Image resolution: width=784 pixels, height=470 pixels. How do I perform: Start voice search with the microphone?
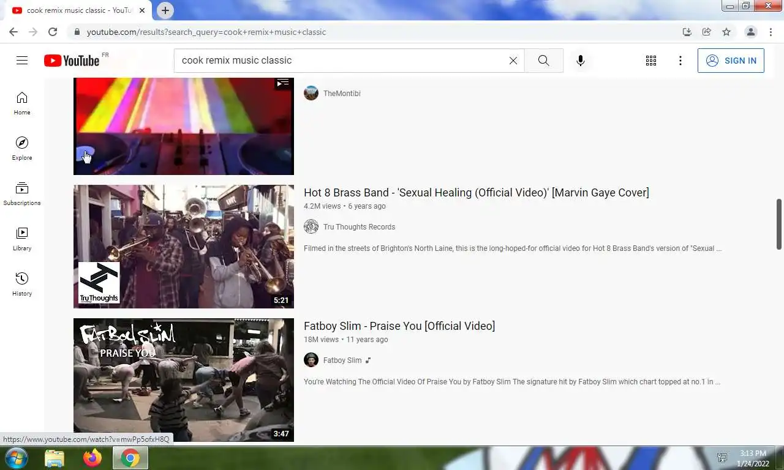[581, 61]
